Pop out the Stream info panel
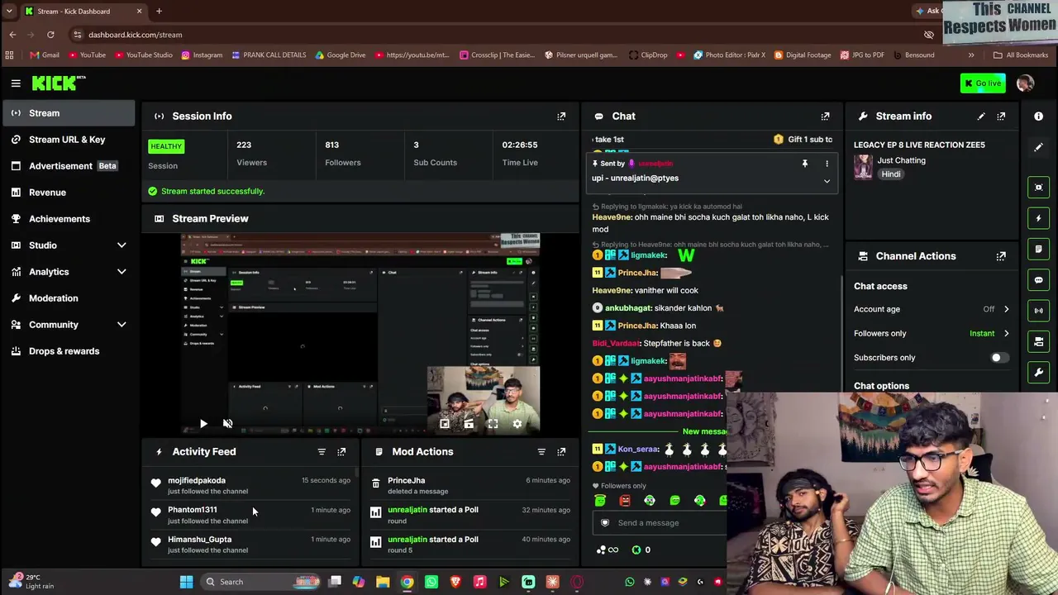Viewport: 1058px width, 595px height. click(1001, 117)
